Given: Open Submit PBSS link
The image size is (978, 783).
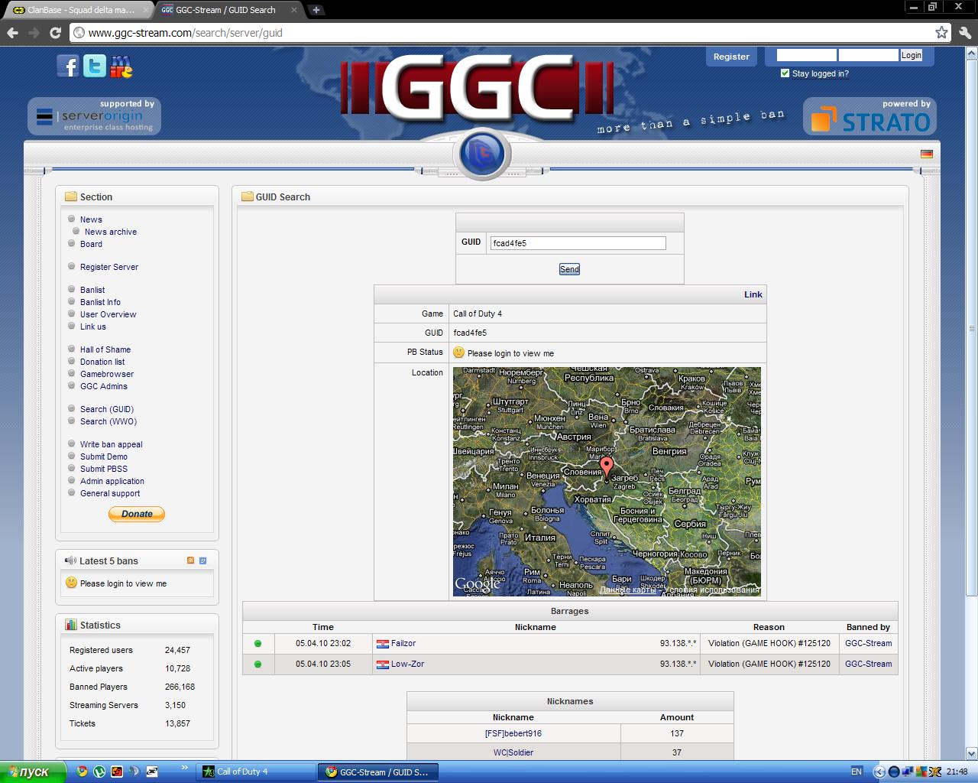Looking at the screenshot, I should coord(104,469).
